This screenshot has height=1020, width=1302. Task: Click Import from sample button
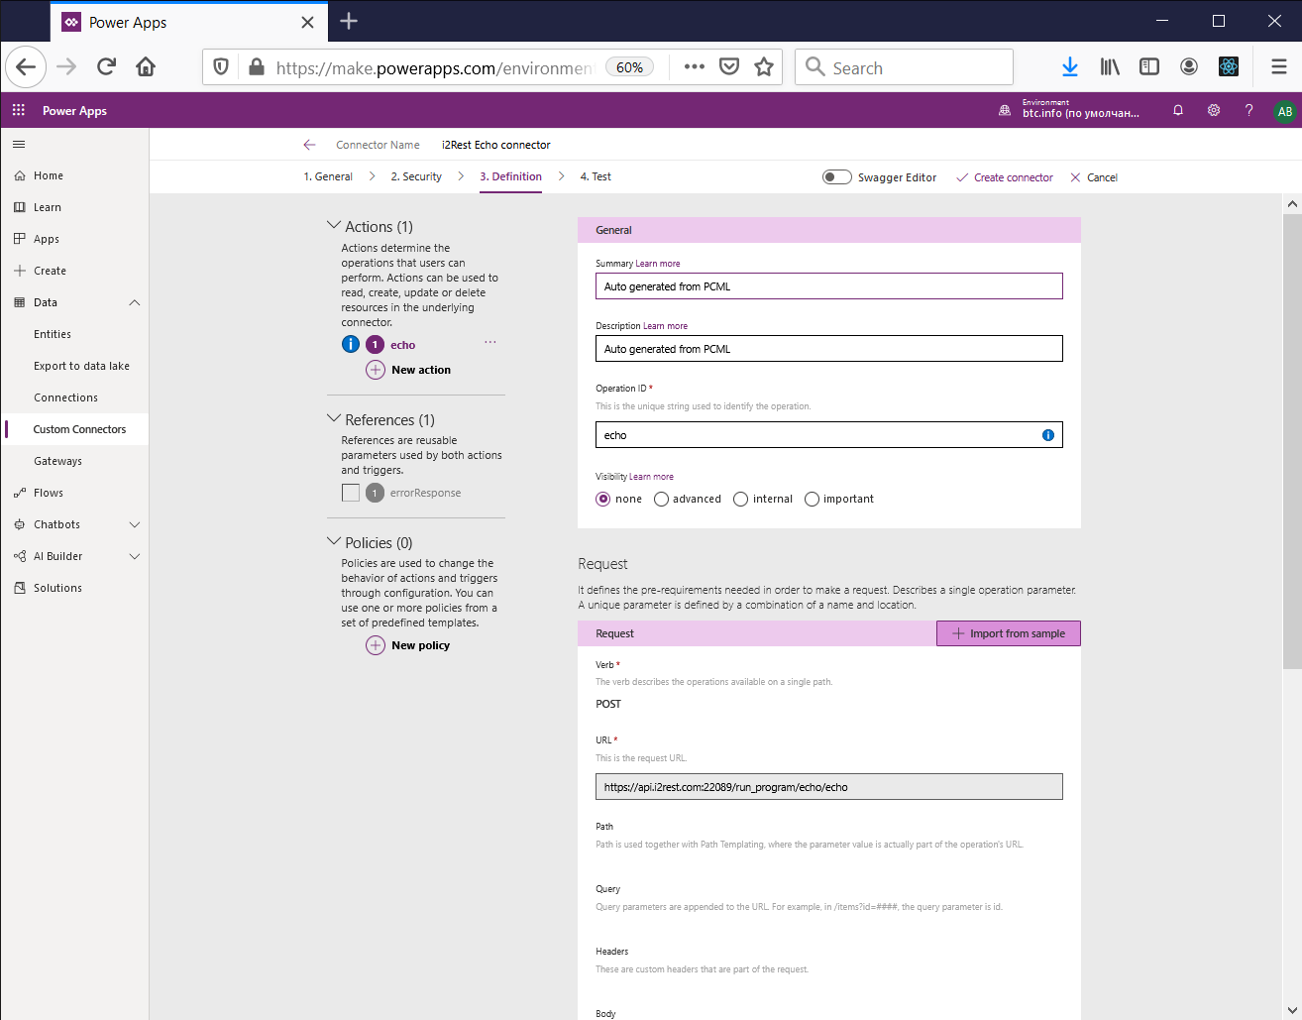(1009, 633)
